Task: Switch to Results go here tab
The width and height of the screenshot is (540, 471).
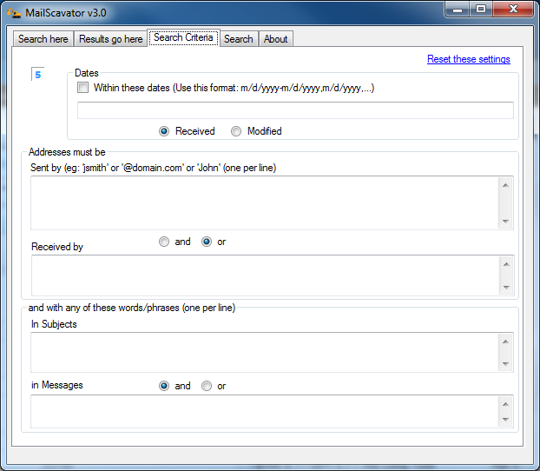Action: pyautogui.click(x=110, y=38)
